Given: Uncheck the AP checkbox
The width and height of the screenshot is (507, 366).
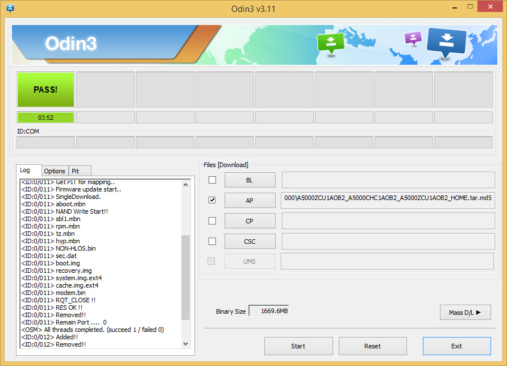Looking at the screenshot, I should [x=212, y=200].
